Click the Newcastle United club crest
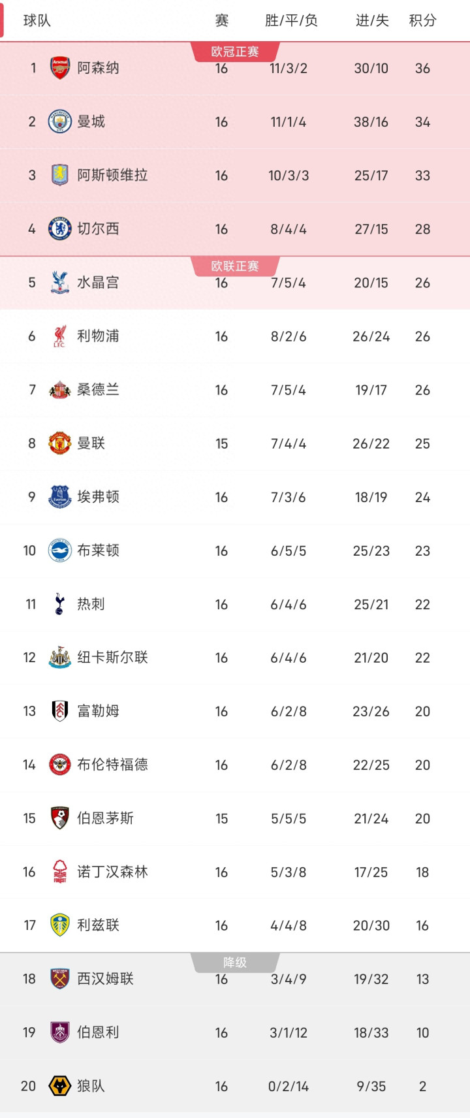Viewport: 470px width, 1118px height. (x=60, y=658)
